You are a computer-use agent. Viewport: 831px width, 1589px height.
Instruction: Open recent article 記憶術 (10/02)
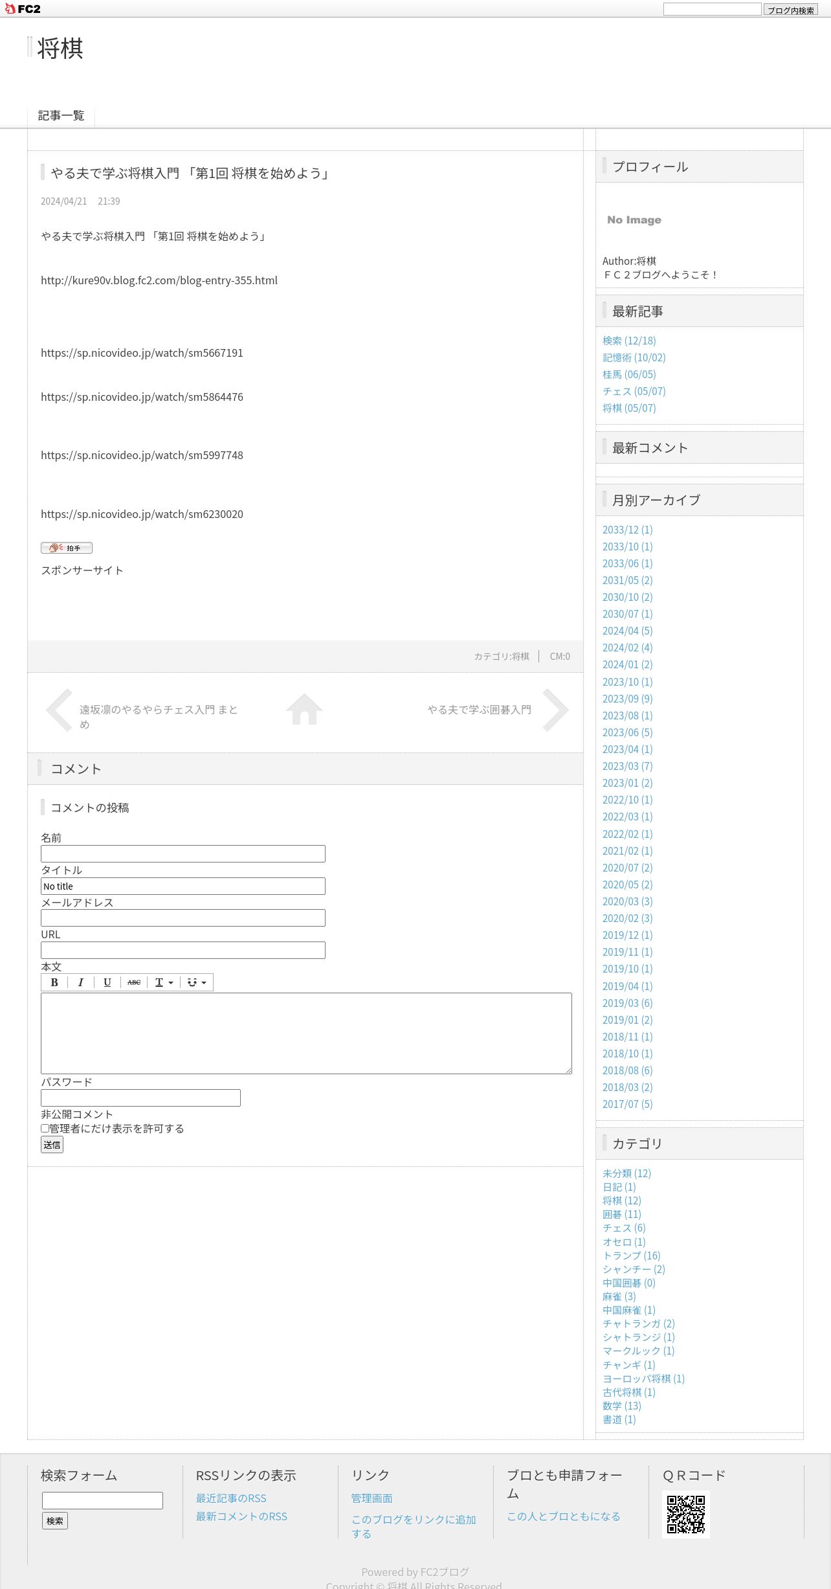(634, 357)
